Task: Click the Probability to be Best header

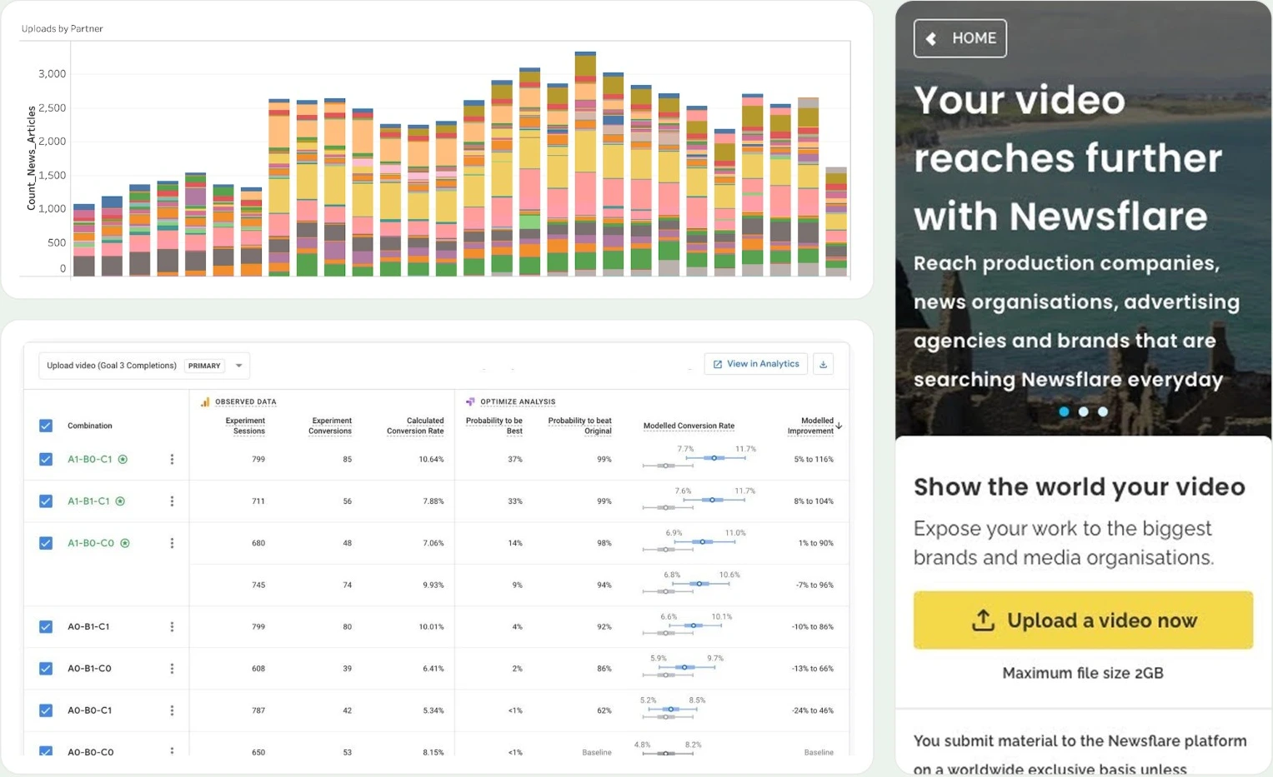Action: (x=494, y=426)
